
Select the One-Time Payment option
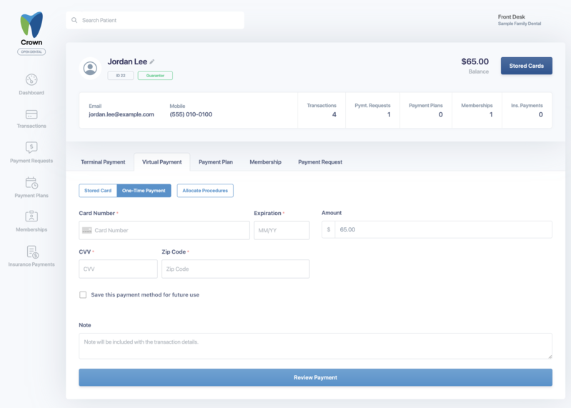[144, 191]
